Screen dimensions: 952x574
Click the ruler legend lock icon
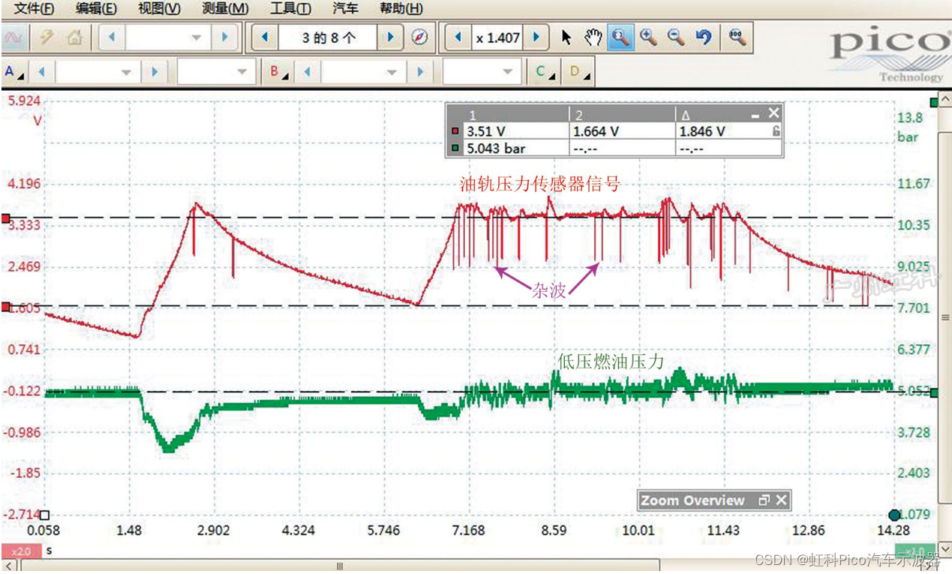coord(776,131)
